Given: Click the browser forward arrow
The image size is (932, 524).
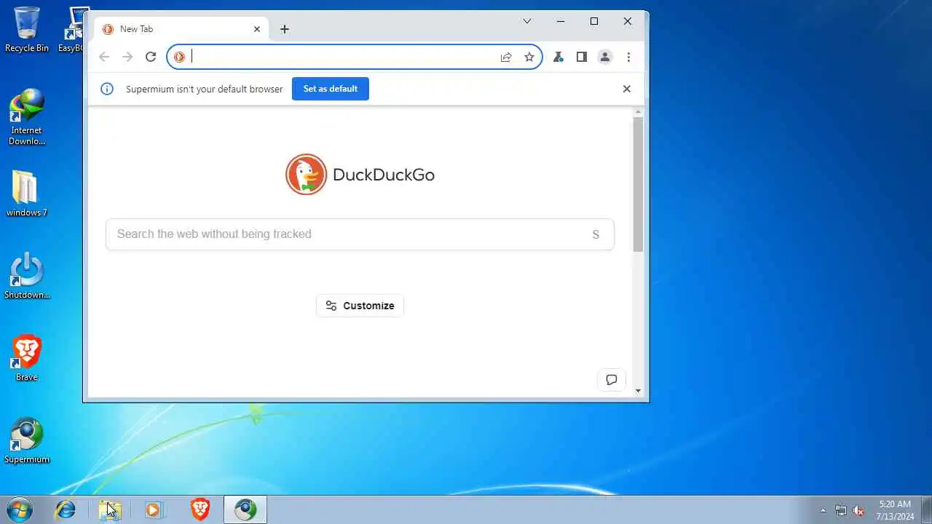Looking at the screenshot, I should pos(127,57).
